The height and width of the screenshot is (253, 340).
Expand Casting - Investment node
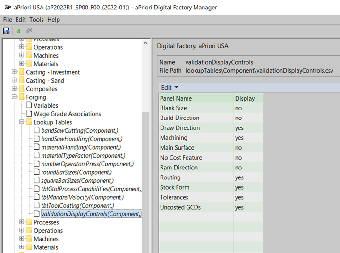coord(14,72)
